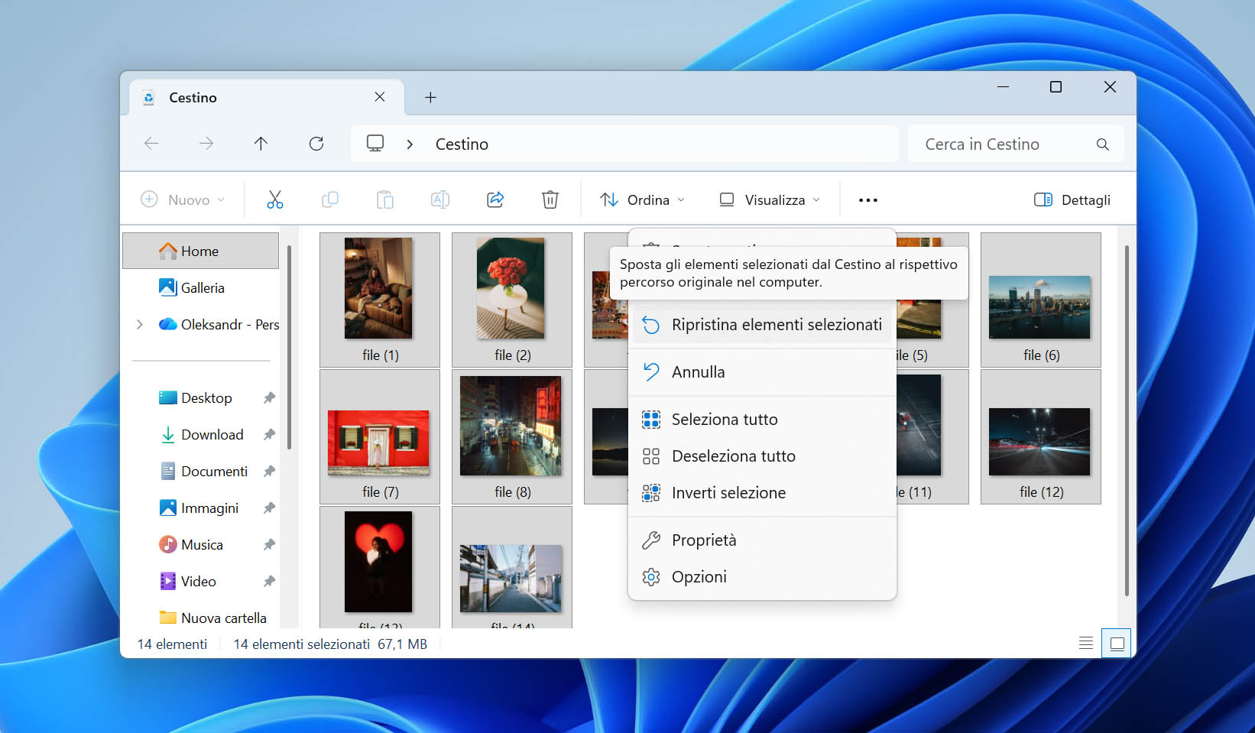This screenshot has height=733, width=1255.
Task: Open Home in the sidebar
Action: (x=200, y=251)
